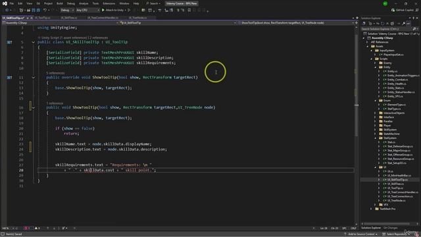
Task: Click the Solution Explorer horizontal scrollbar
Action: pyautogui.click(x=387, y=224)
